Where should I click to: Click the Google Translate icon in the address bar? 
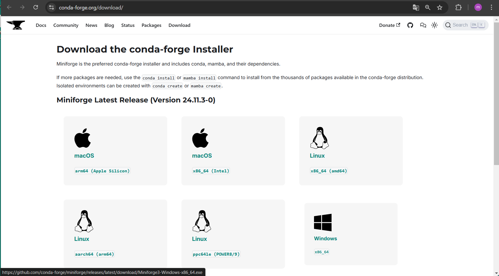pos(416,7)
